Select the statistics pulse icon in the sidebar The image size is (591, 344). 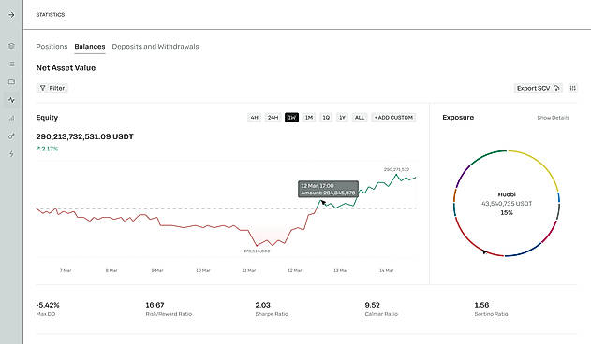click(11, 100)
